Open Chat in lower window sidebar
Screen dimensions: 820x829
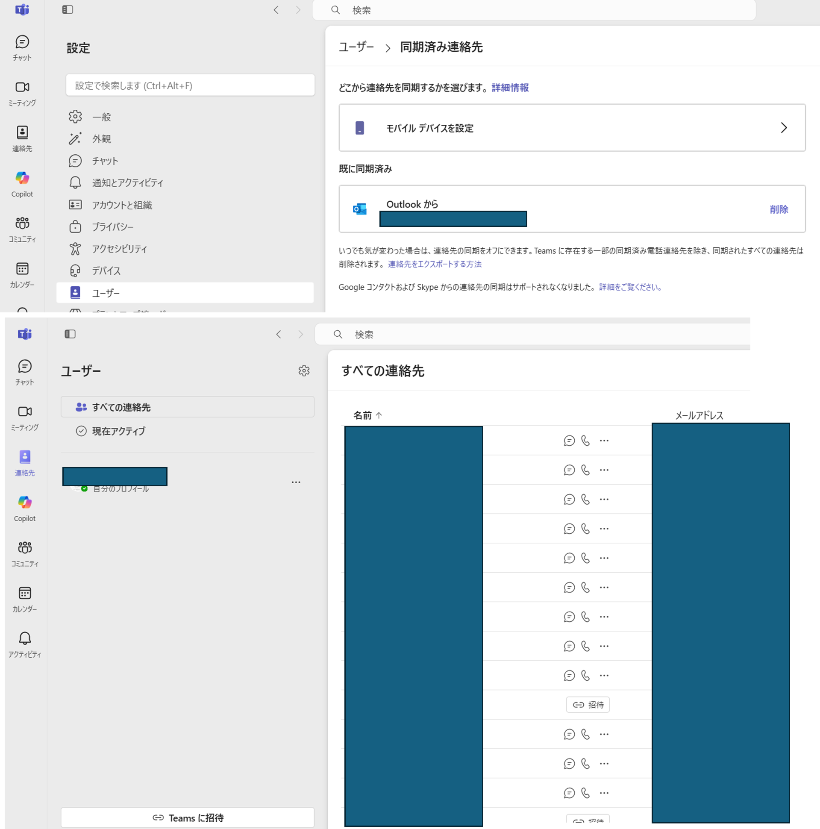[24, 373]
